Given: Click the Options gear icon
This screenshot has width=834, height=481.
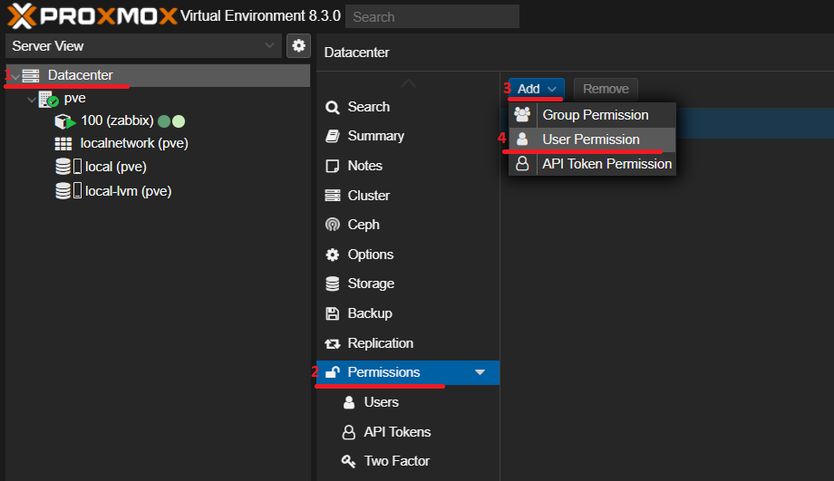Looking at the screenshot, I should (333, 255).
